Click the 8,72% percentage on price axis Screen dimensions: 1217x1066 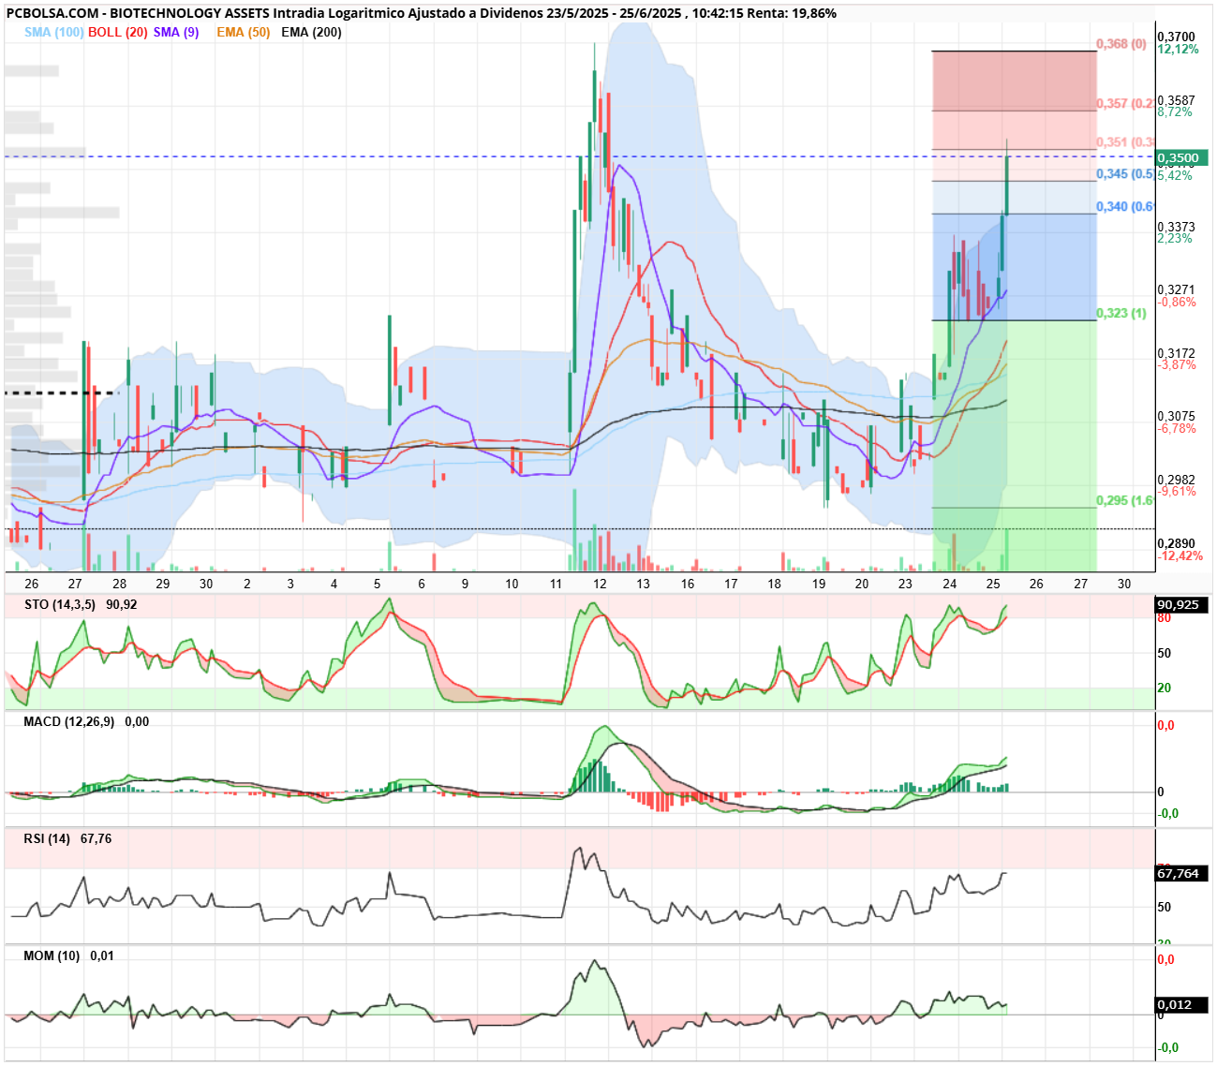coord(1176,111)
